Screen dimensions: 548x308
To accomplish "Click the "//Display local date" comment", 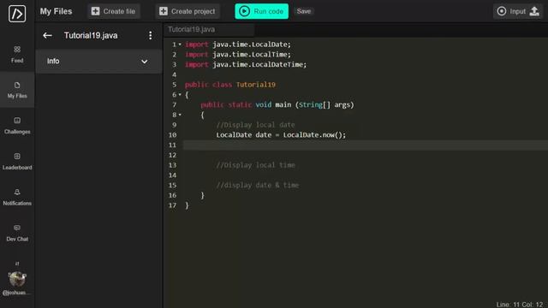I will [x=255, y=125].
